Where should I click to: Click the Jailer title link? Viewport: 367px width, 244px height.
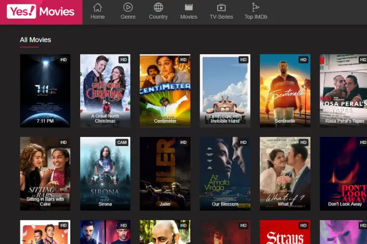point(165,204)
